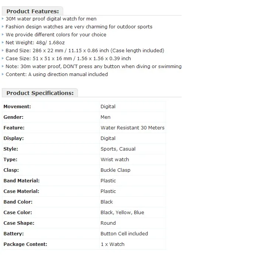
Task: Click the Band Material label
Action: pos(22,180)
